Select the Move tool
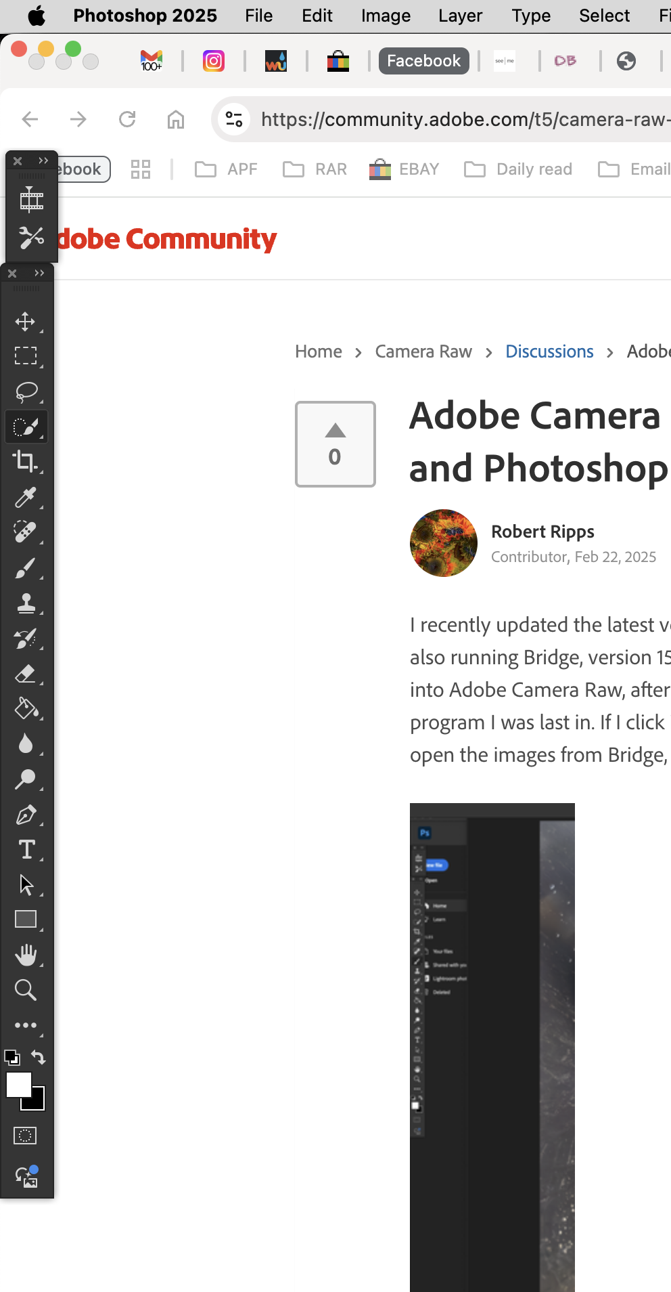This screenshot has width=671, height=1292. [25, 321]
